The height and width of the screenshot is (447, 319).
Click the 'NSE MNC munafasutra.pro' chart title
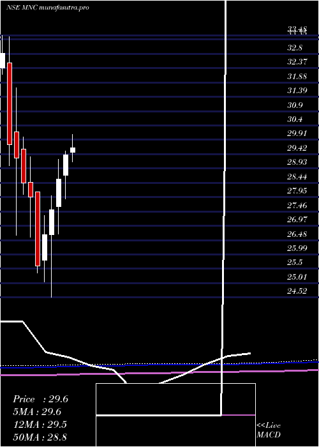pos(48,8)
